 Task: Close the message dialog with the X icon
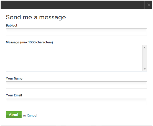pos(149,5)
